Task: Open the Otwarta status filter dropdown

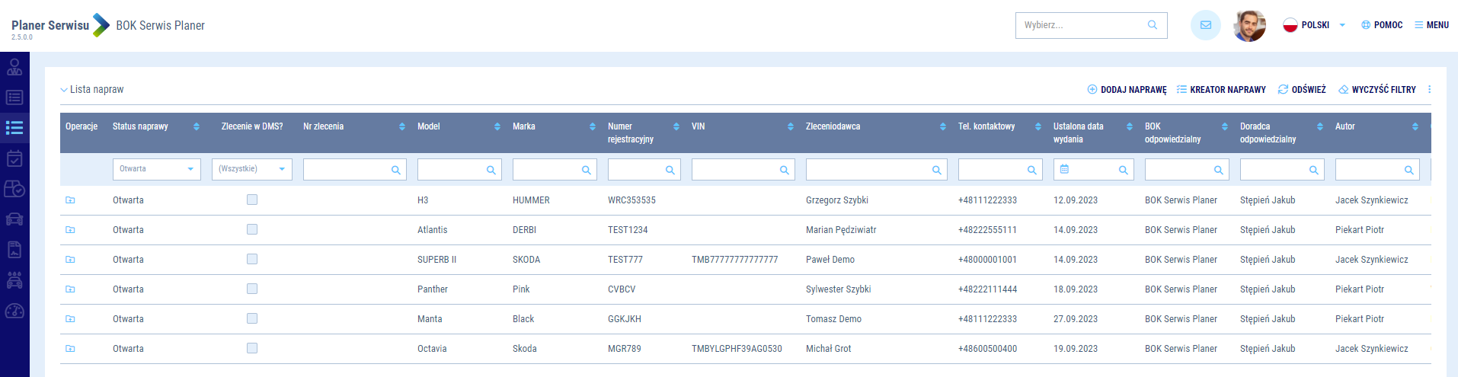Action: coord(156,169)
